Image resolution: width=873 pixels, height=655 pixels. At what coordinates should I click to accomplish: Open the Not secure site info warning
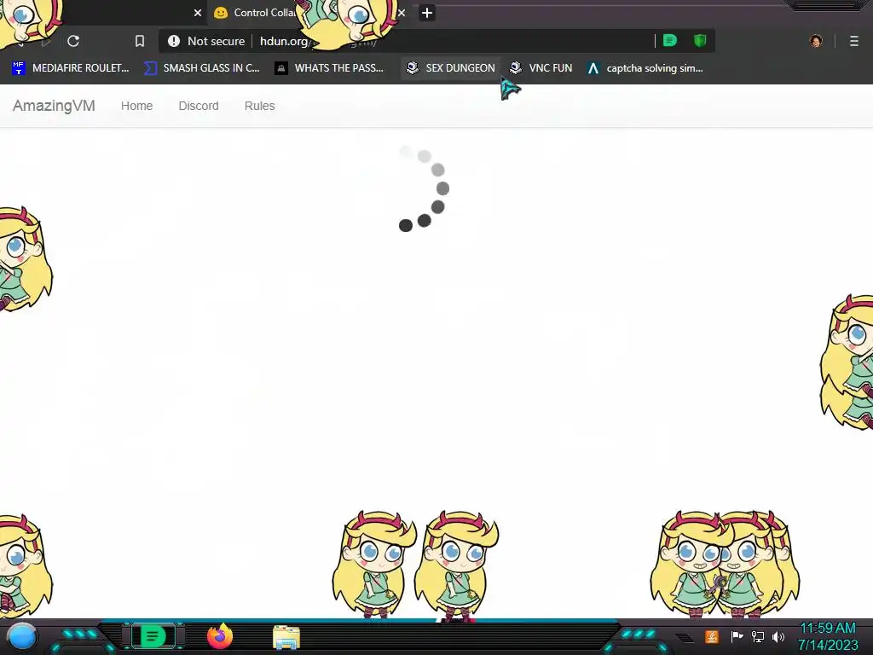[206, 41]
